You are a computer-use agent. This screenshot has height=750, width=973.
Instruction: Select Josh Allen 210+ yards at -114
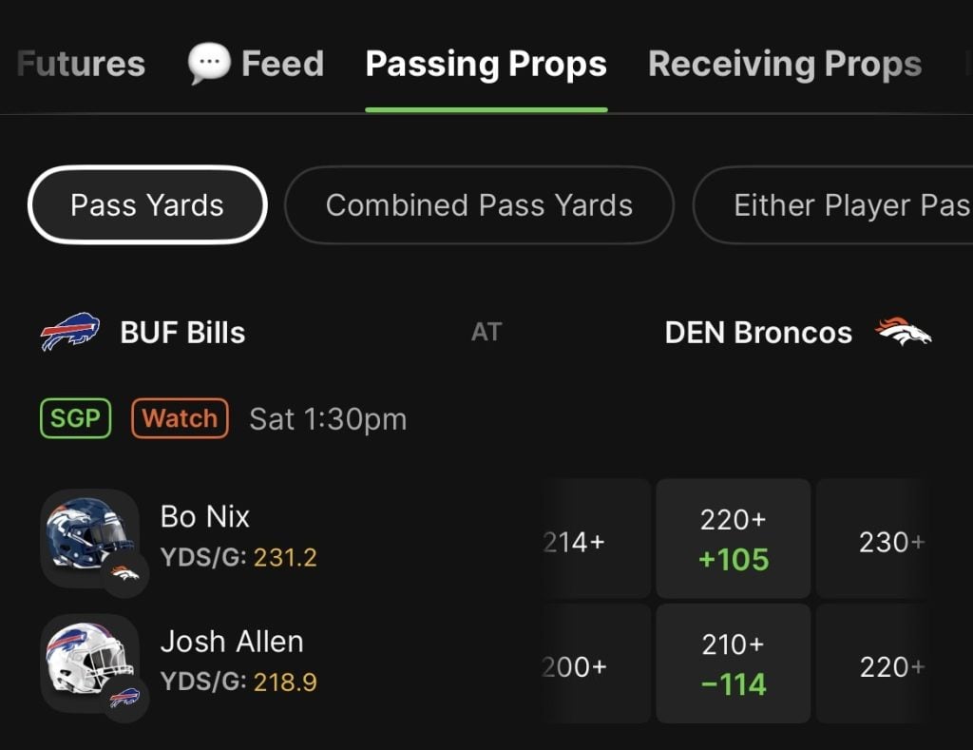tap(733, 663)
